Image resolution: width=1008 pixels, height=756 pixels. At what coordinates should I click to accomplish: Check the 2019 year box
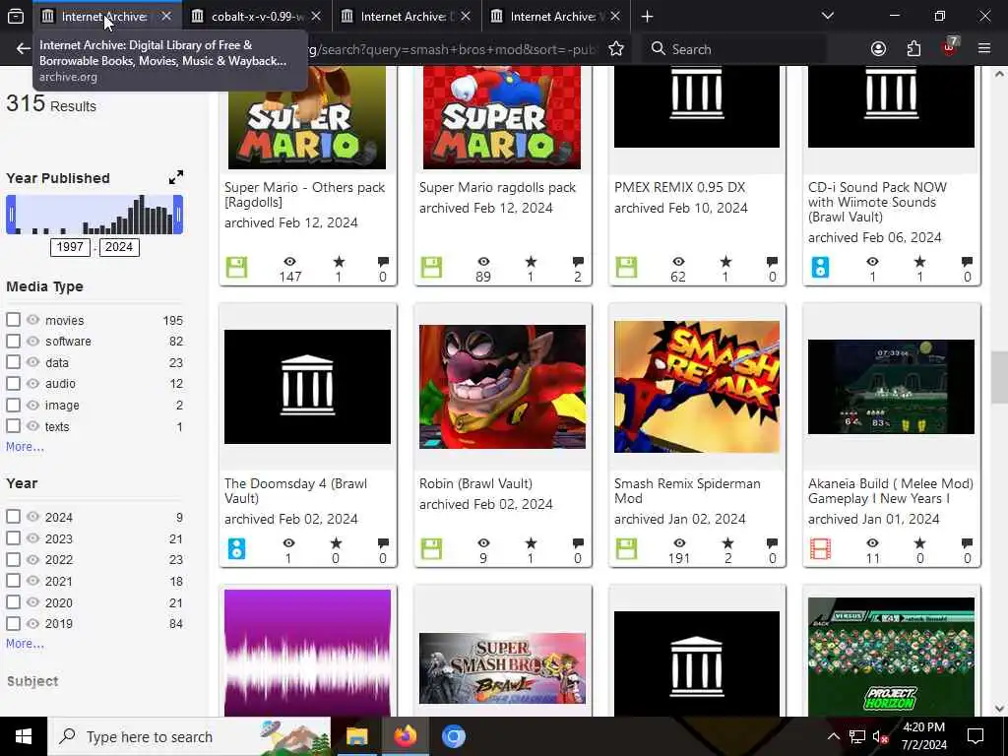[x=13, y=623]
